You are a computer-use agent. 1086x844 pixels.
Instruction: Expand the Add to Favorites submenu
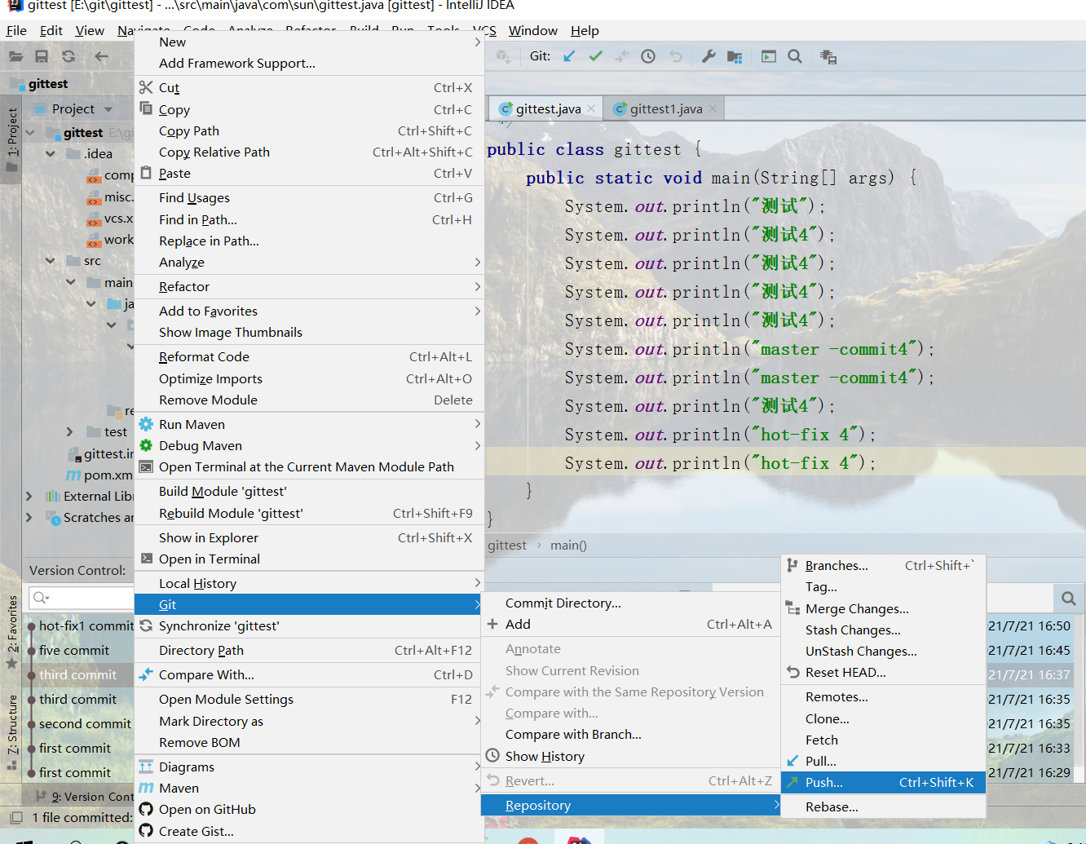pyautogui.click(x=478, y=311)
